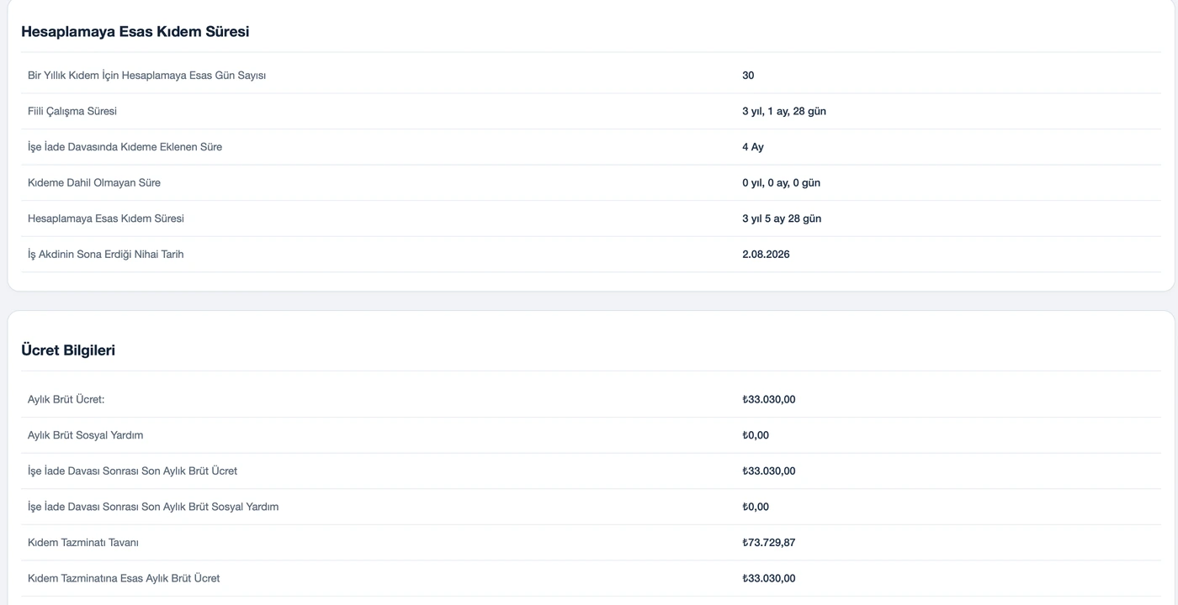Viewport: 1178px width, 605px height.
Task: Click 'Kıdem Tazminatına Esas Aylık Brüt Ücret' label
Action: (124, 578)
